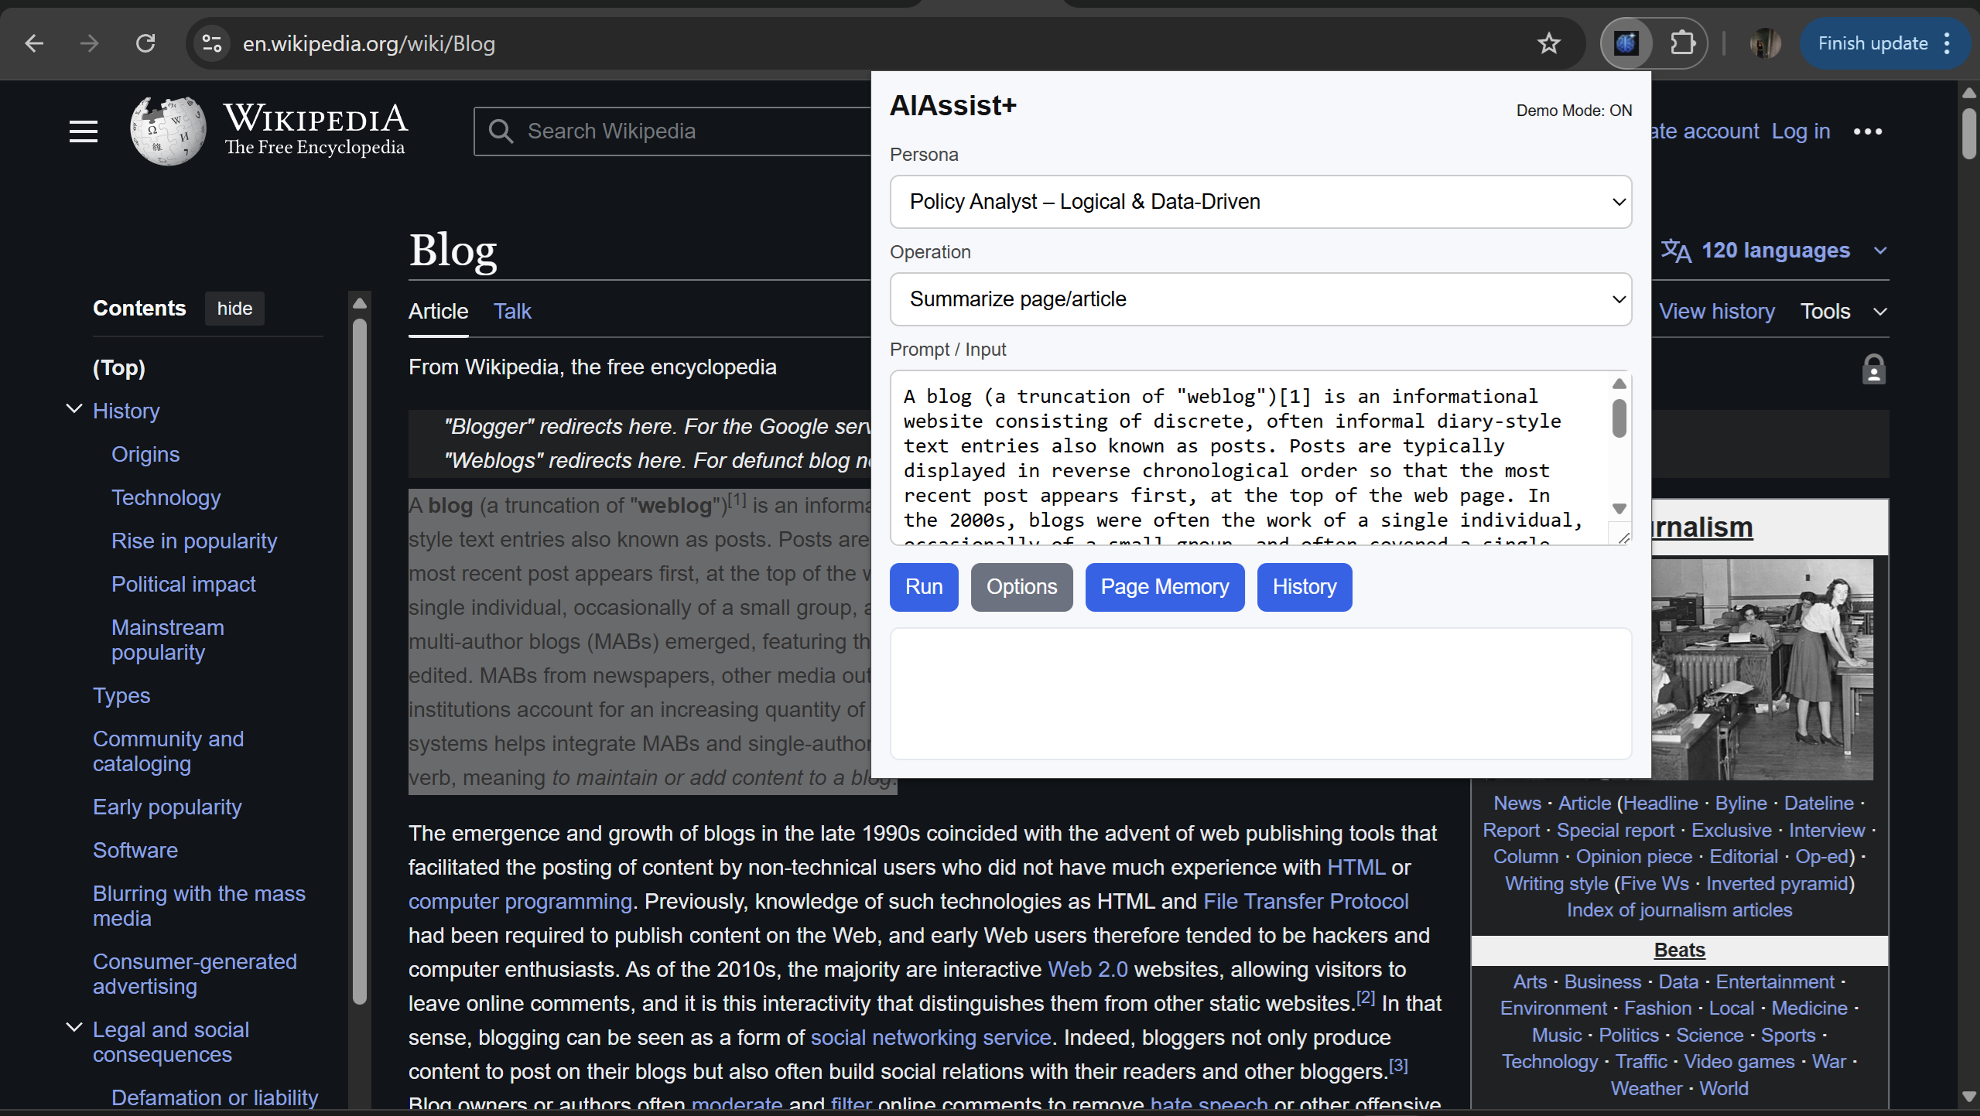Viewport: 1980px width, 1116px height.
Task: Open the browser extensions puzzle icon
Action: tap(1682, 43)
